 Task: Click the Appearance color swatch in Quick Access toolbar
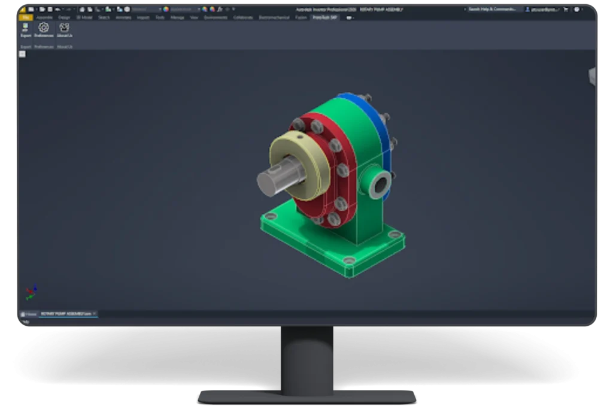pos(166,9)
